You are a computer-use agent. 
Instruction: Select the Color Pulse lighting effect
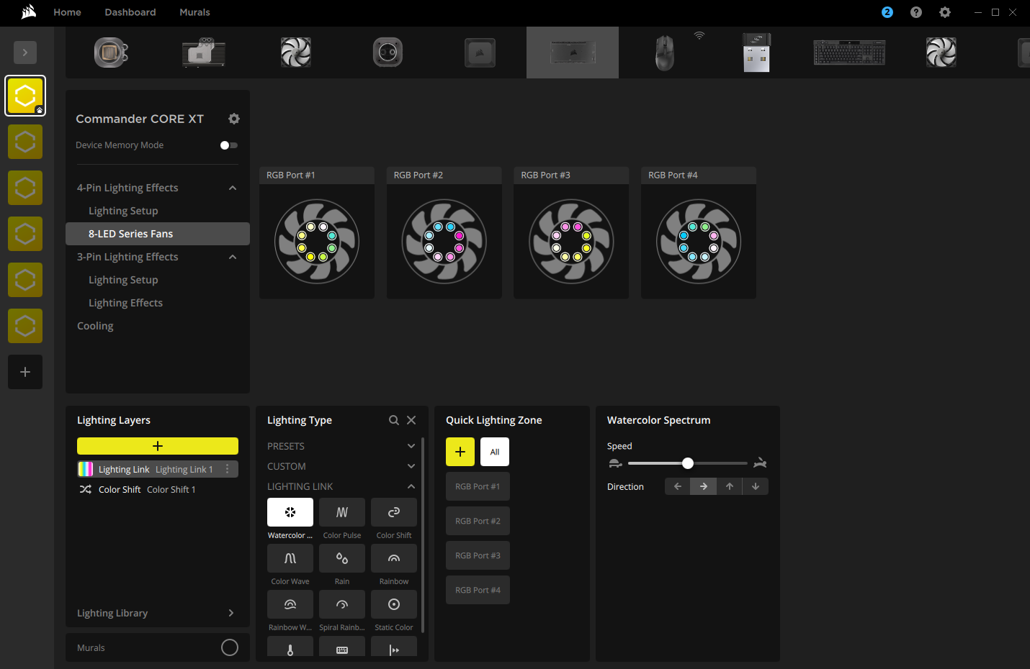pyautogui.click(x=341, y=512)
